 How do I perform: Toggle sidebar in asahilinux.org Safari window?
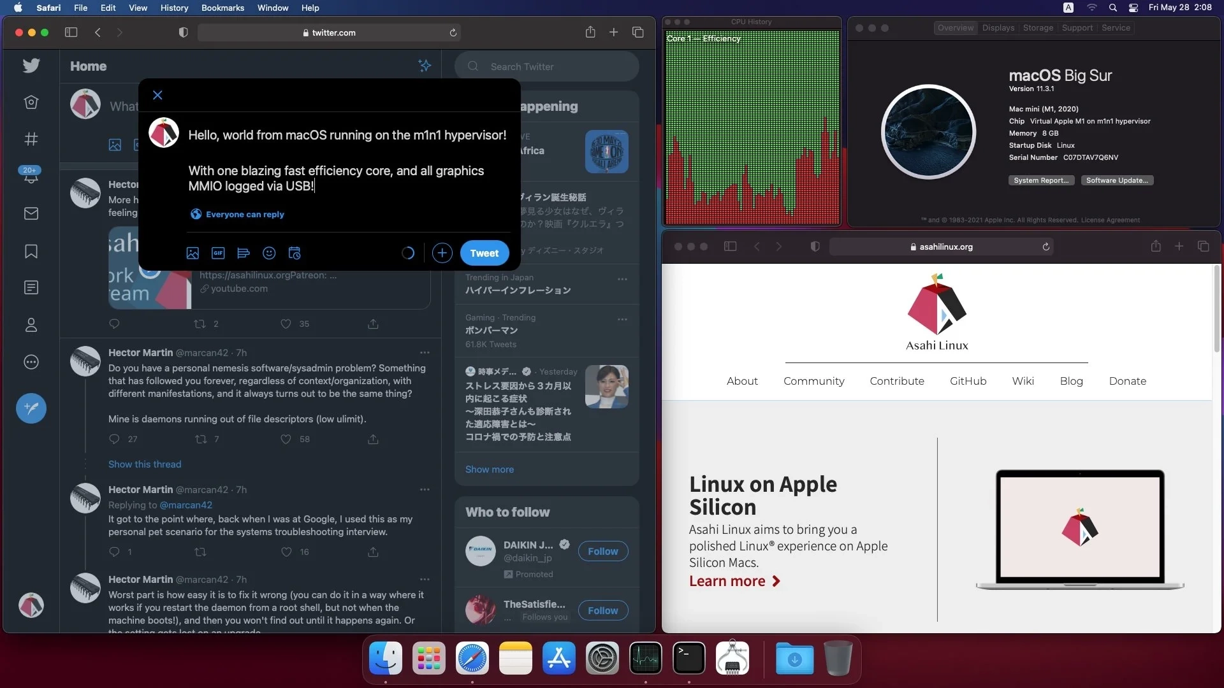pos(730,247)
